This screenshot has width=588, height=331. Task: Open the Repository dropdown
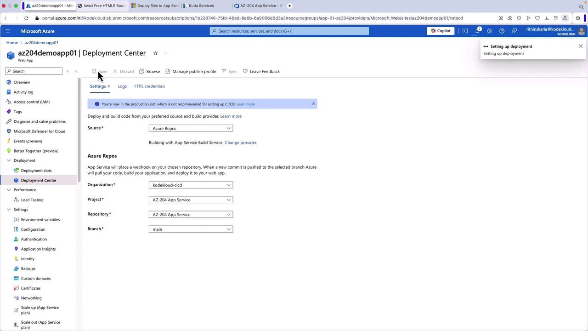[x=191, y=214]
